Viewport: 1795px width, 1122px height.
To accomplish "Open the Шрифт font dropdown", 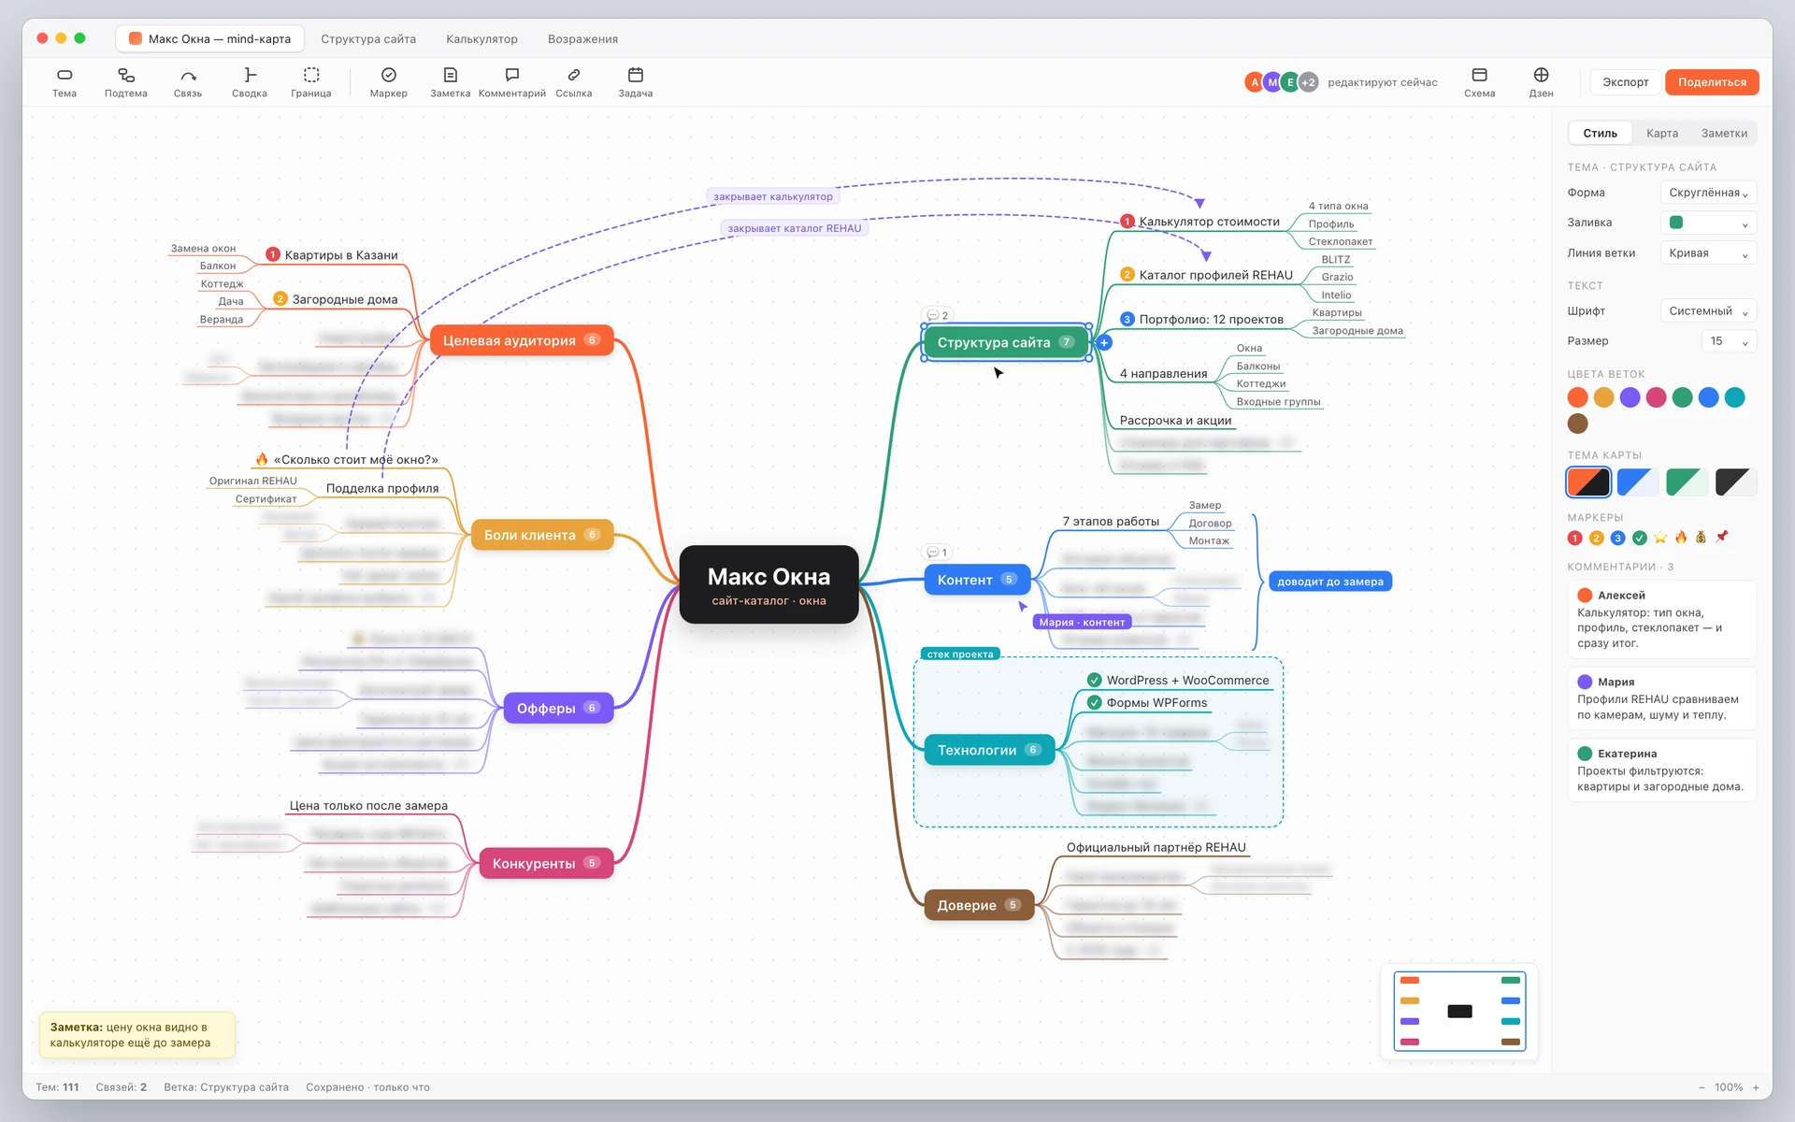I will tap(1709, 311).
